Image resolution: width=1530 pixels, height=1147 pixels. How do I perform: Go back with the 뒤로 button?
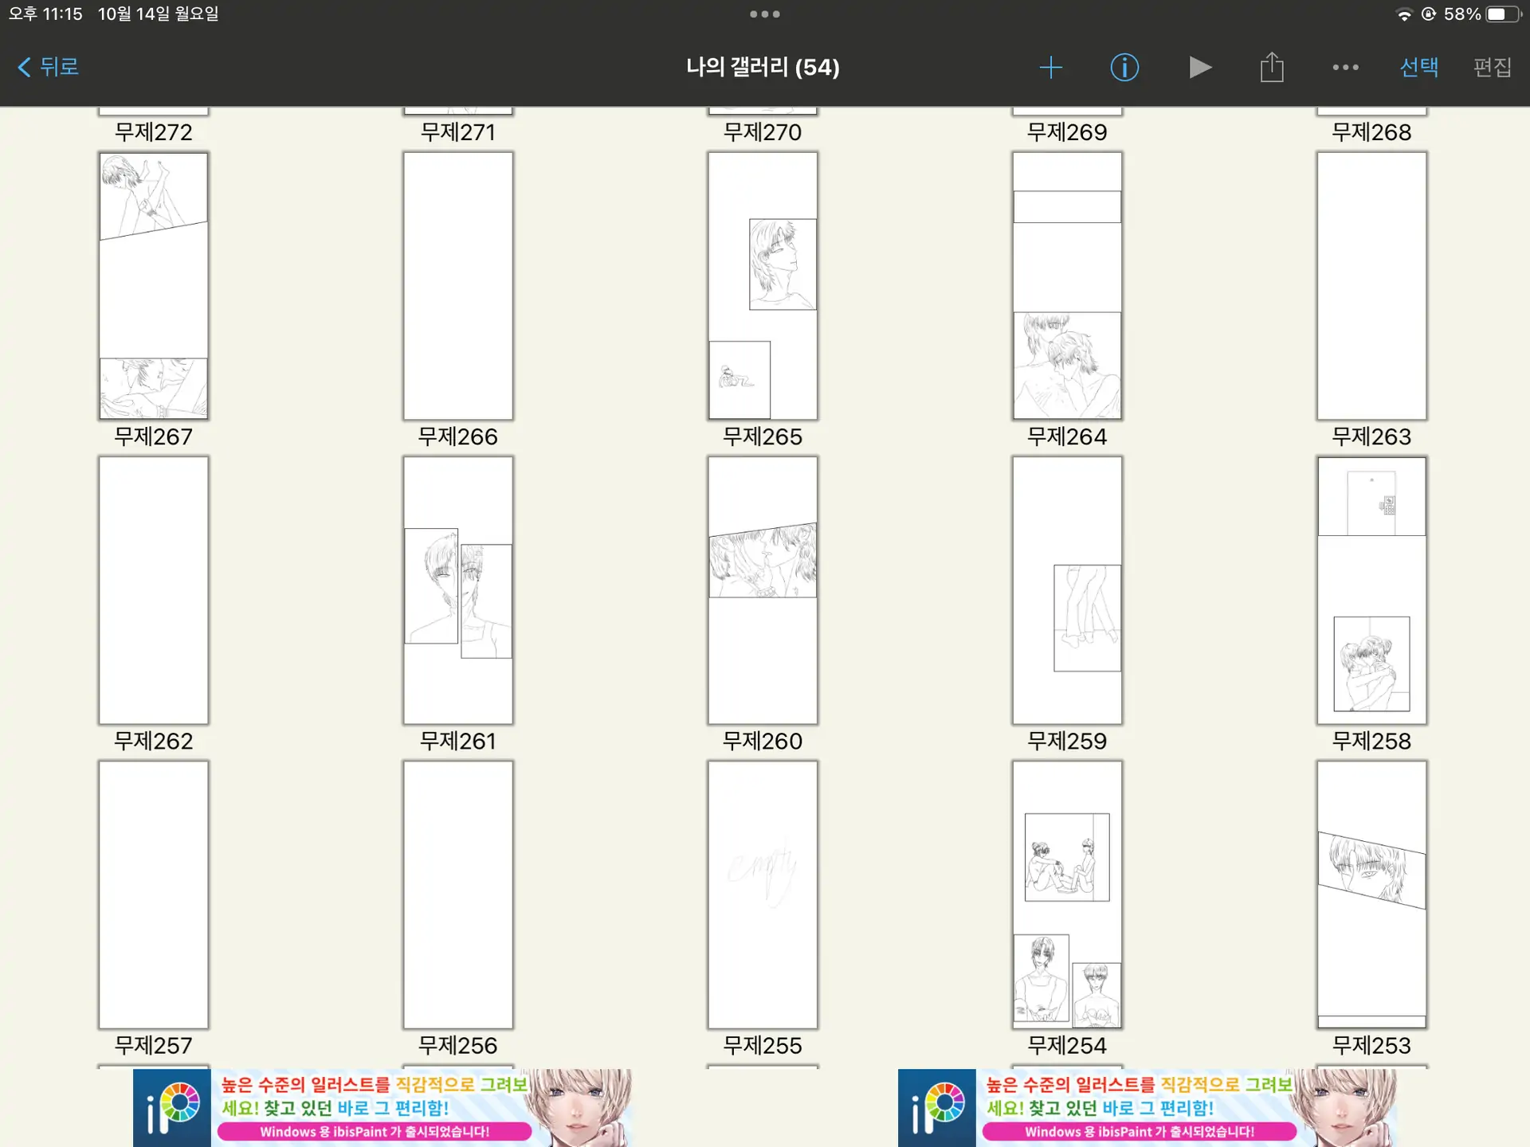[x=49, y=67]
